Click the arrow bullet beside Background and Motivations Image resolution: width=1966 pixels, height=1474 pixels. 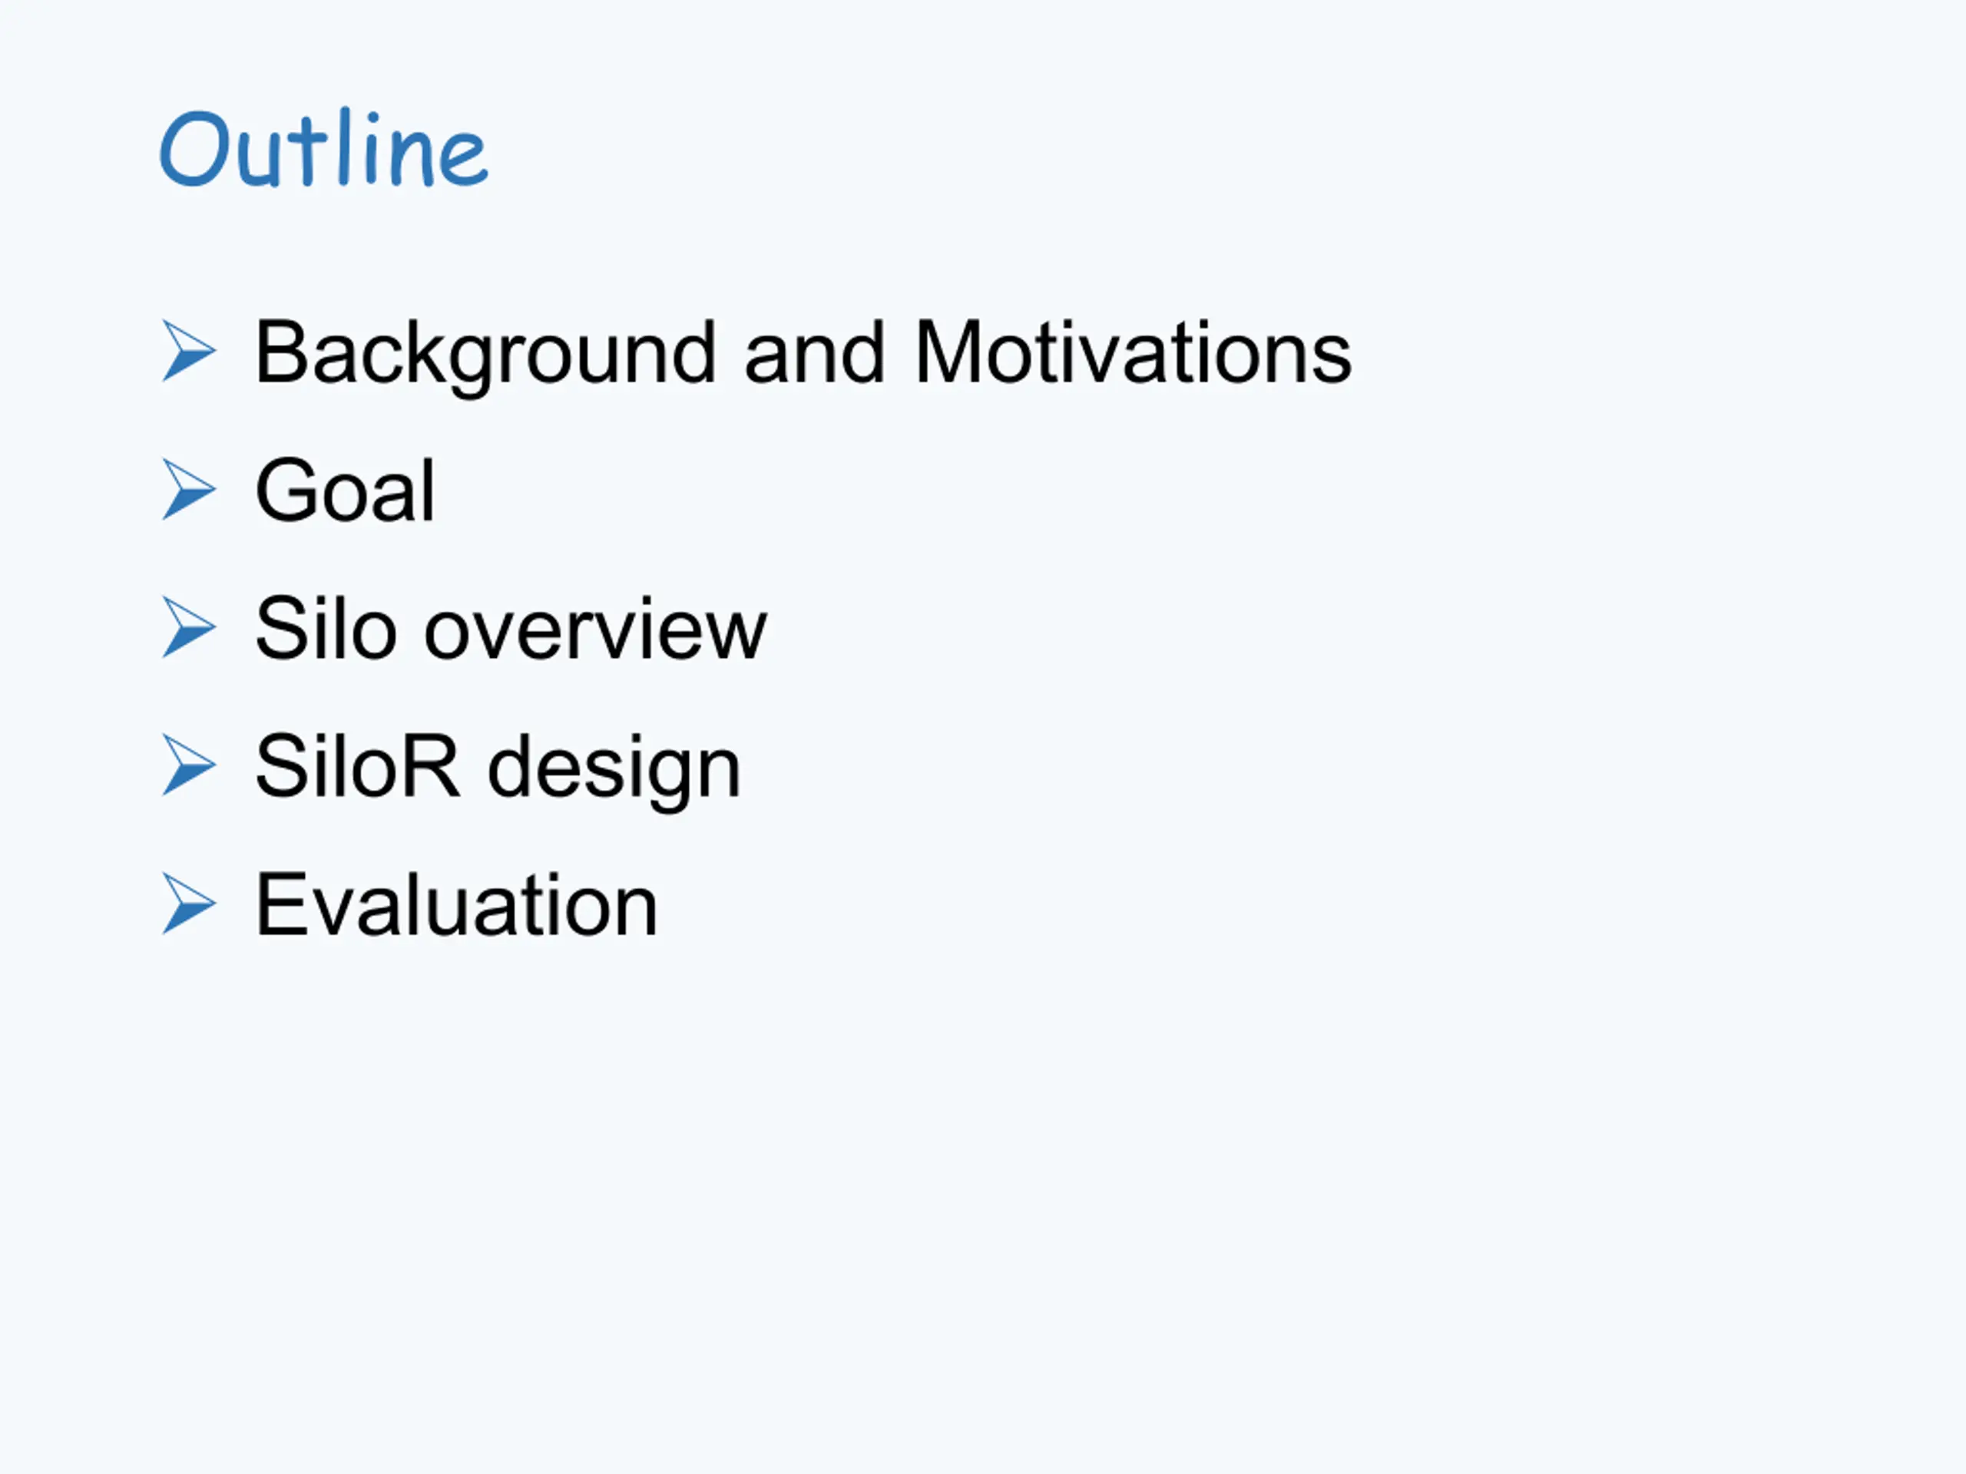[188, 352]
